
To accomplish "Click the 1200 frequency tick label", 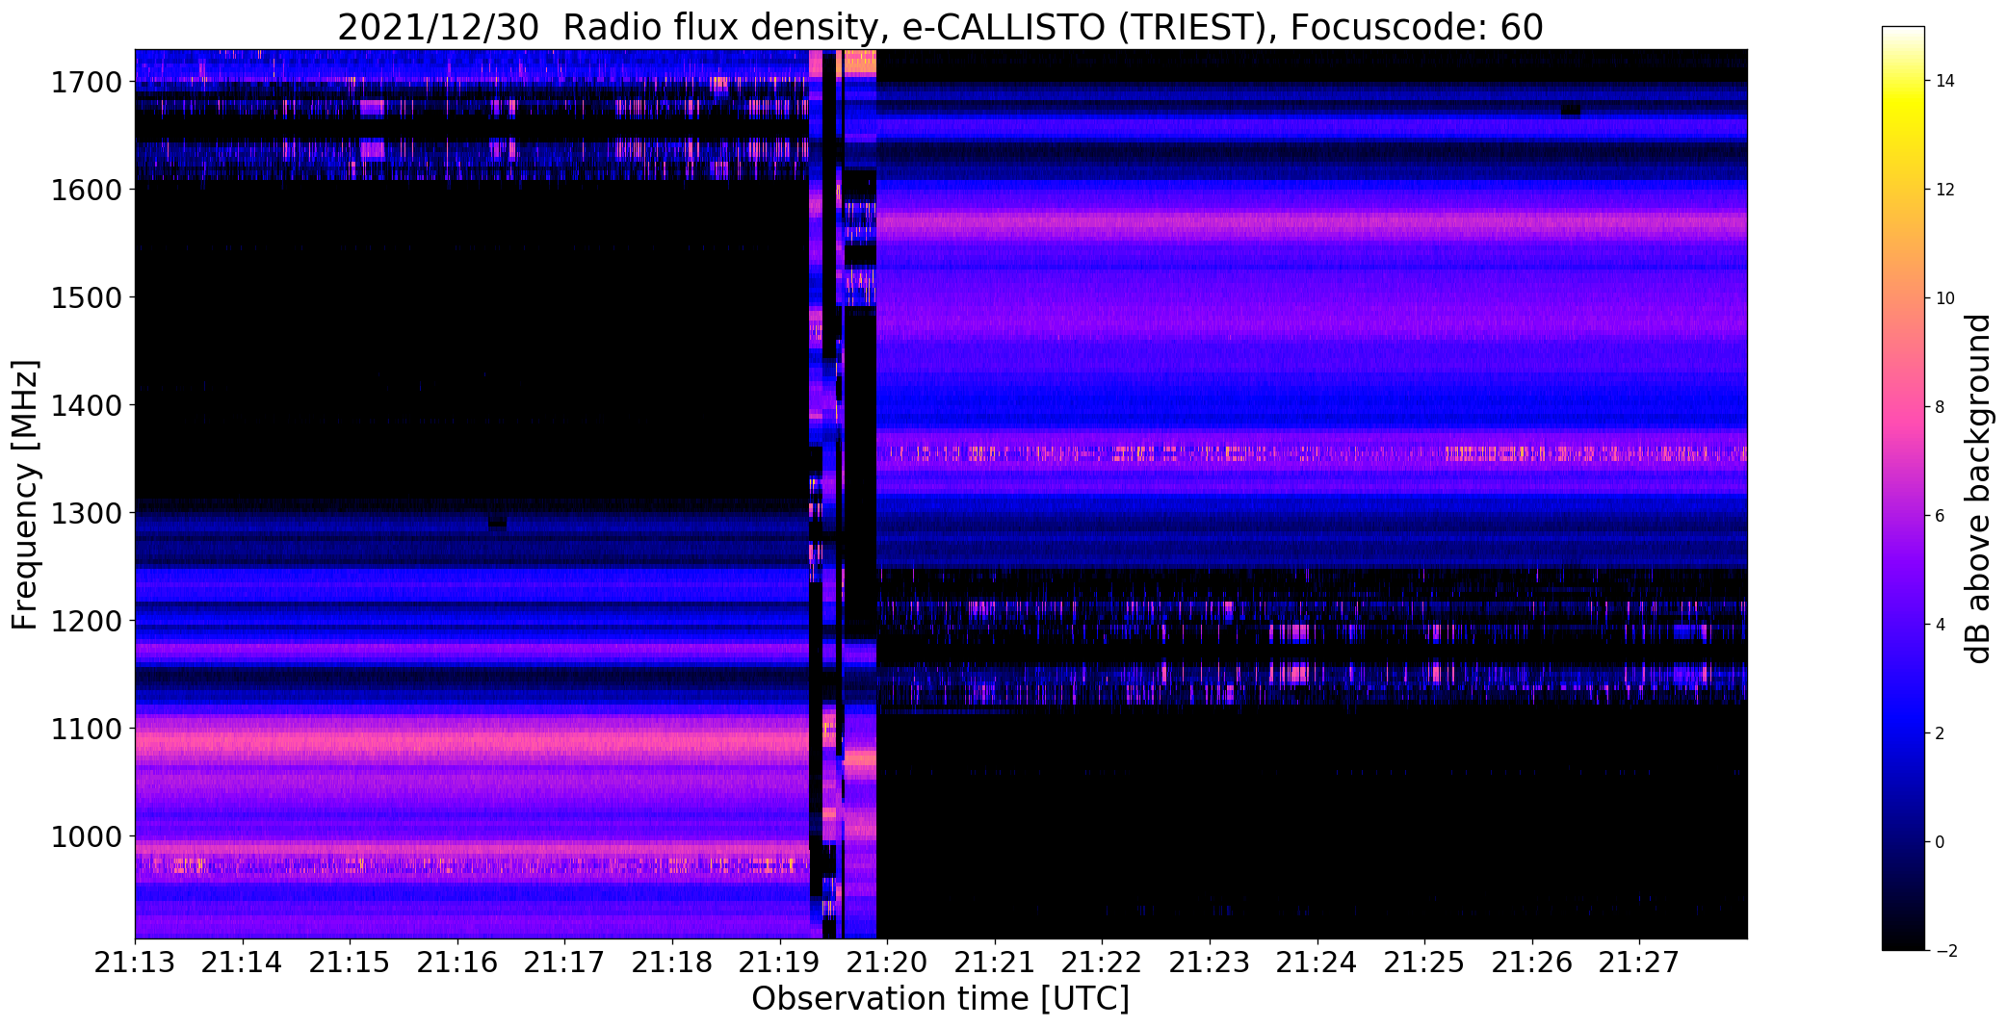I will [x=86, y=622].
